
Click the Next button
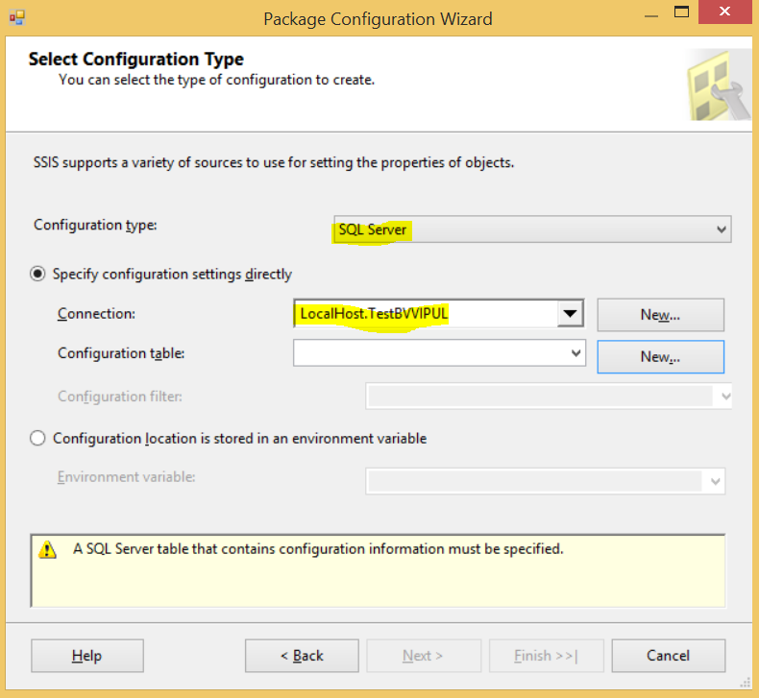click(x=424, y=656)
